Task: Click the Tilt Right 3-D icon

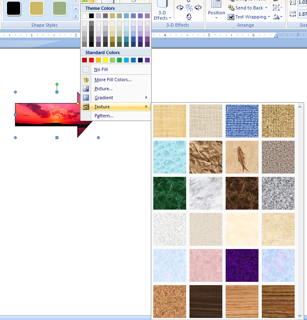Action: pos(198,8)
